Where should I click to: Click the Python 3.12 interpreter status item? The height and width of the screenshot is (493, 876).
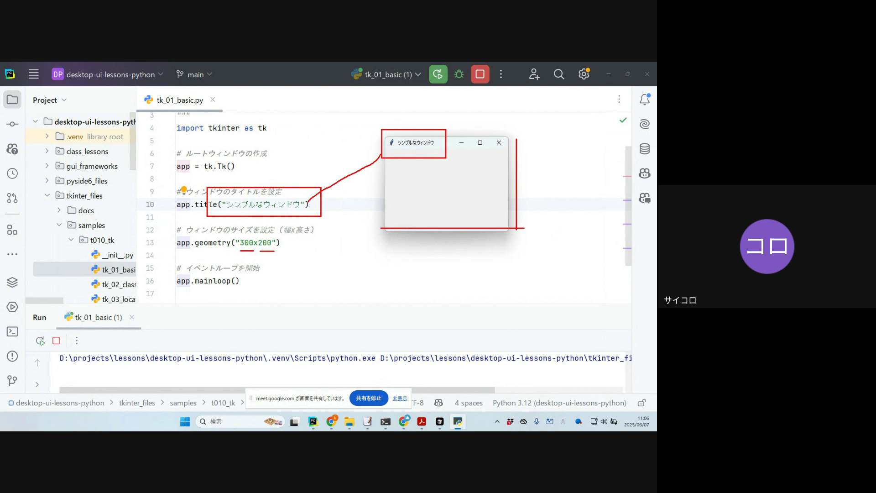(559, 403)
